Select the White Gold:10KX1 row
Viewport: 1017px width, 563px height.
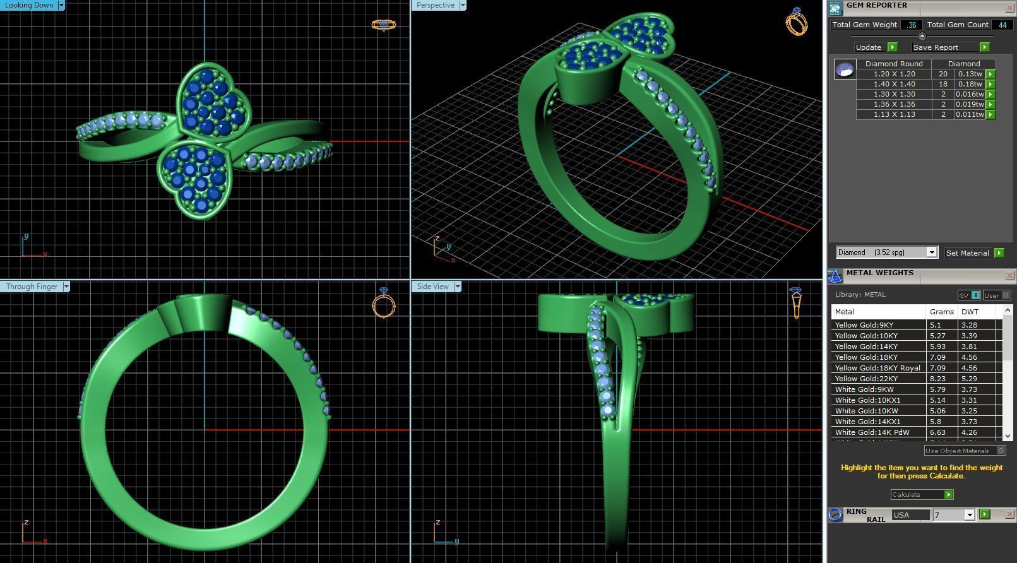[x=917, y=400]
